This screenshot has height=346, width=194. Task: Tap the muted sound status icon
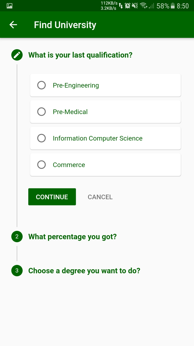tap(135, 6)
